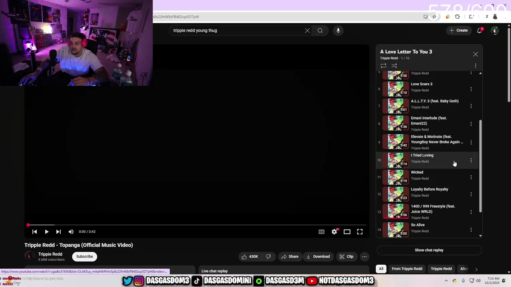Open the notifications bell

(480, 30)
